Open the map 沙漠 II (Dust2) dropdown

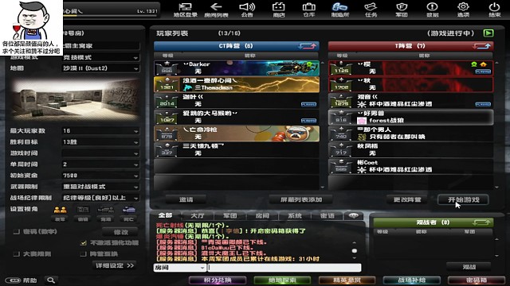(x=100, y=68)
